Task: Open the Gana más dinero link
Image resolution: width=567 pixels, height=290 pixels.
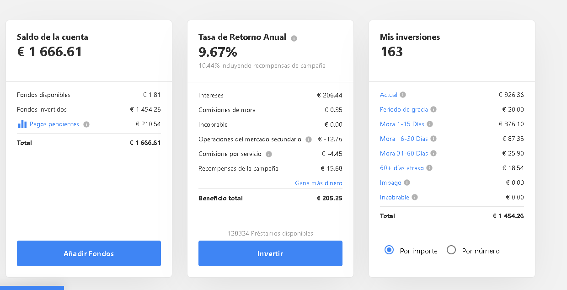Action: 319,183
